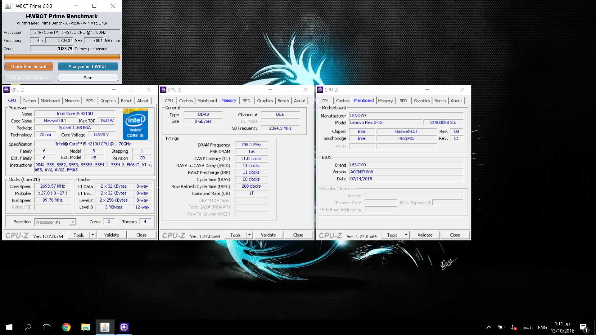
Task: Open taskbar search magnifier icon
Action: pos(28,327)
